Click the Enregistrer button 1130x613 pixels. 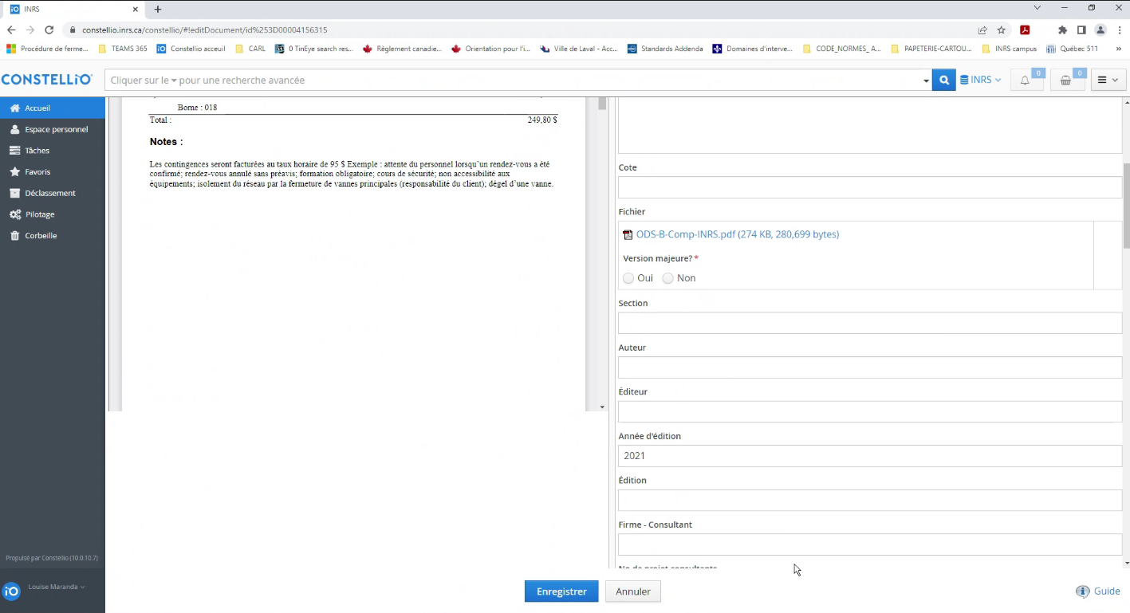(561, 591)
